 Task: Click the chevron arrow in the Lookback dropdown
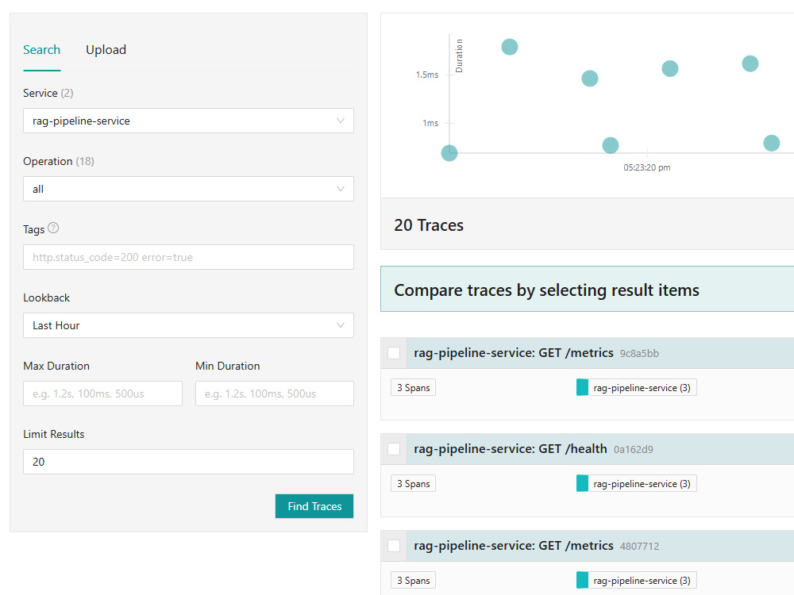[341, 324]
